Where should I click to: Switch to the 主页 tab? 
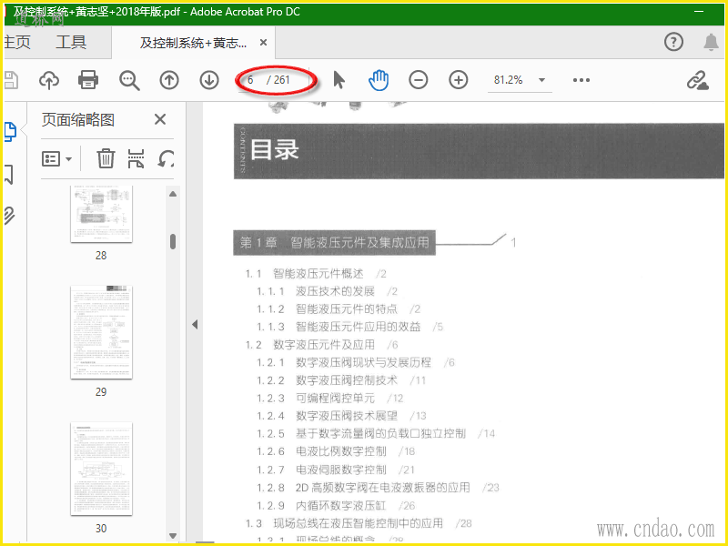pyautogui.click(x=17, y=42)
